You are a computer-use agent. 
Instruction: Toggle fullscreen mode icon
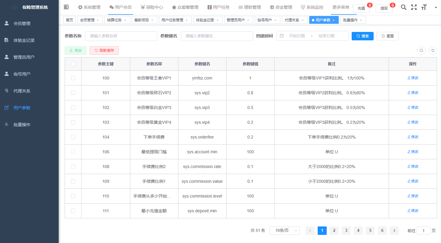coord(414,7)
